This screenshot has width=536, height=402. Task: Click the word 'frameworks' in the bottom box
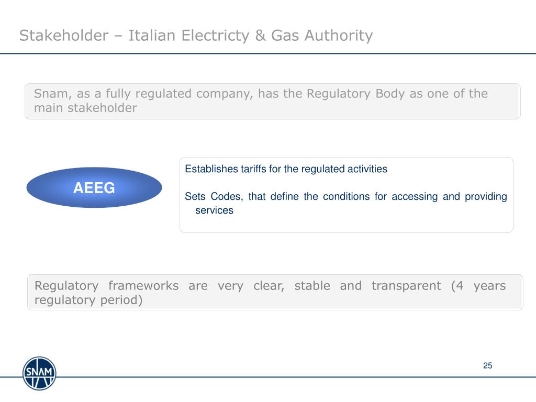point(143,286)
